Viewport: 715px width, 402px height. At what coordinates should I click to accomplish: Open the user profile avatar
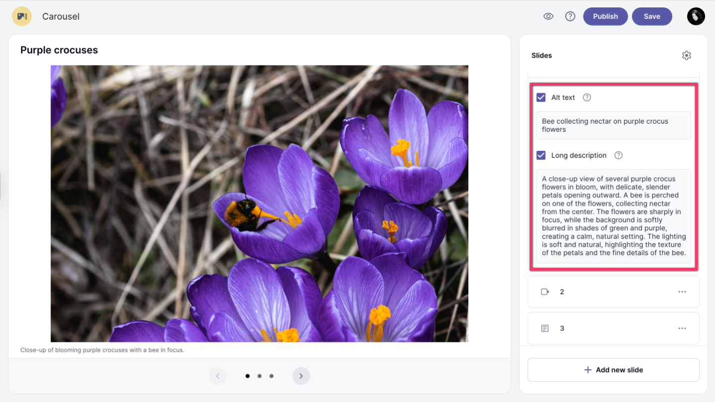click(696, 16)
